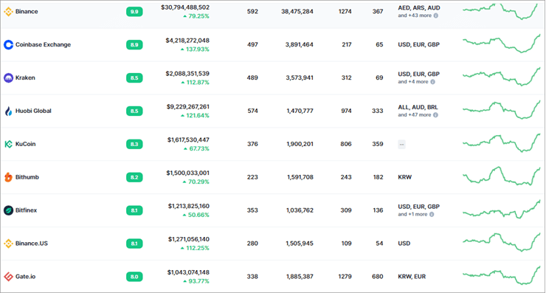Viewport: 546px width, 293px height.
Task: Open the Bithumb exchange name link
Action: coord(27,177)
